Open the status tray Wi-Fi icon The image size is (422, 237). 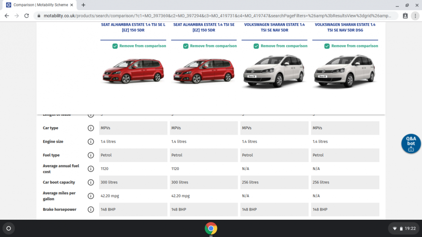pyautogui.click(x=395, y=229)
